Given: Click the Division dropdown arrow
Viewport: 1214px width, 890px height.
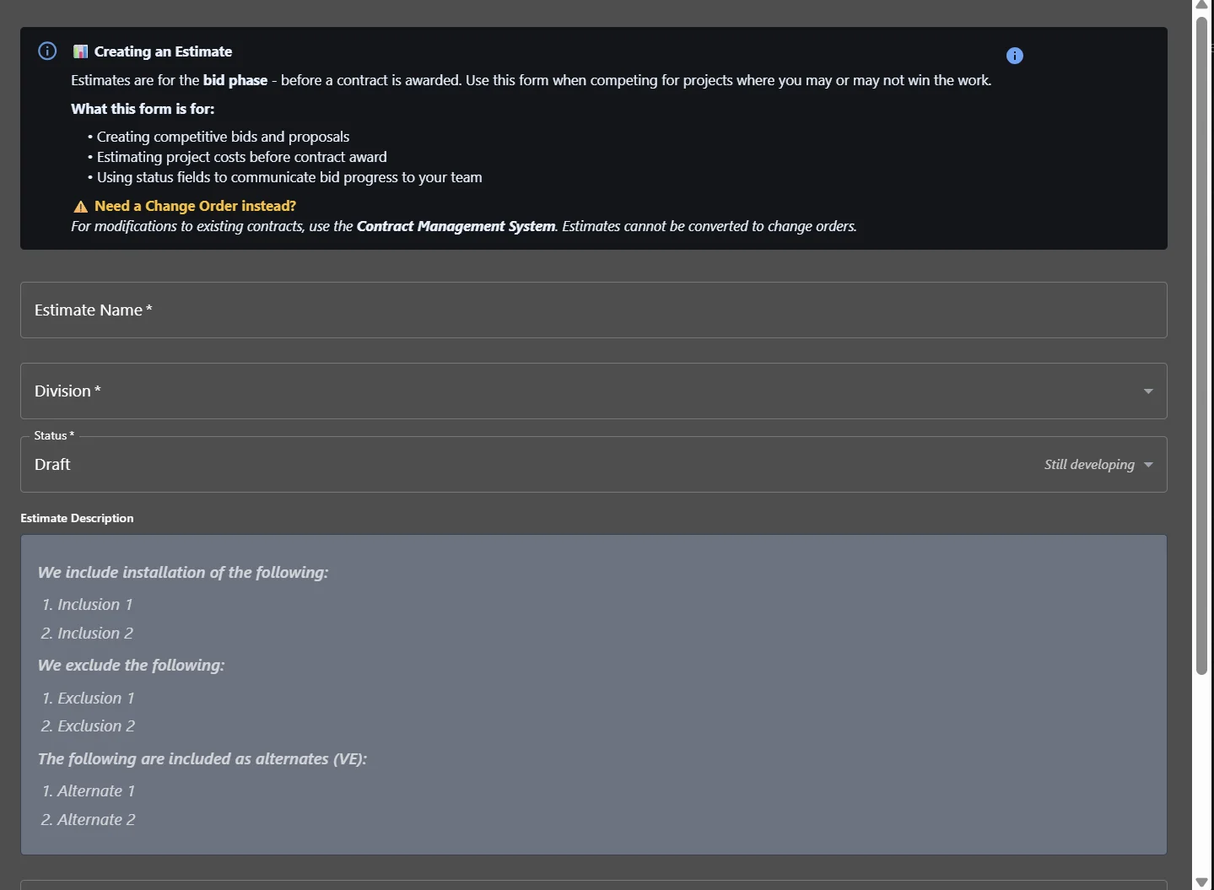Looking at the screenshot, I should (1147, 391).
